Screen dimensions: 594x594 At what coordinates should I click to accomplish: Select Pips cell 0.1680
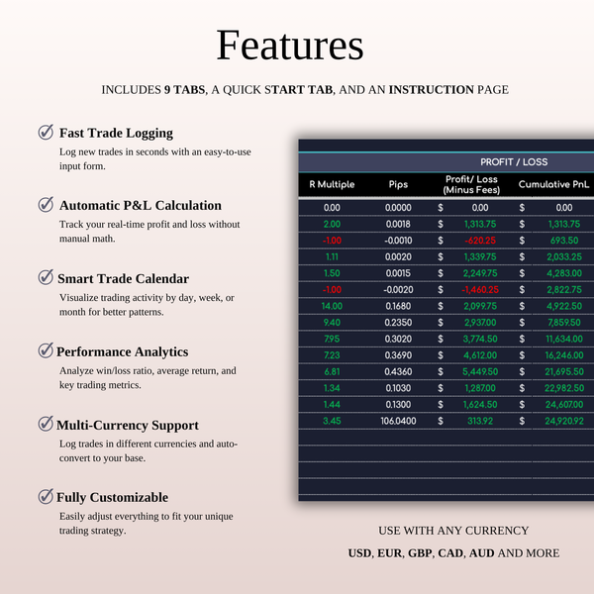click(398, 306)
